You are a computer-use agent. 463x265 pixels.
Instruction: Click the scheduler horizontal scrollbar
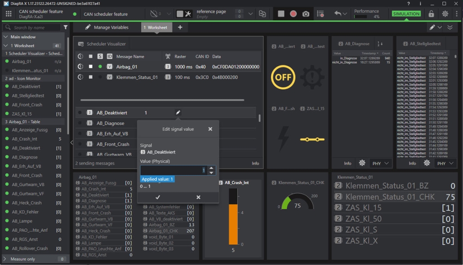coord(162,100)
